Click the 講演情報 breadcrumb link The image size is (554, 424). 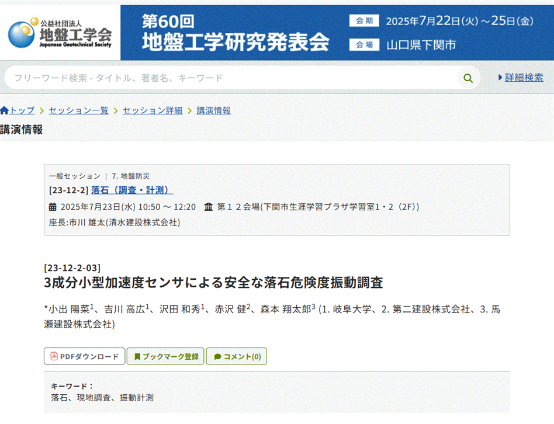(214, 110)
